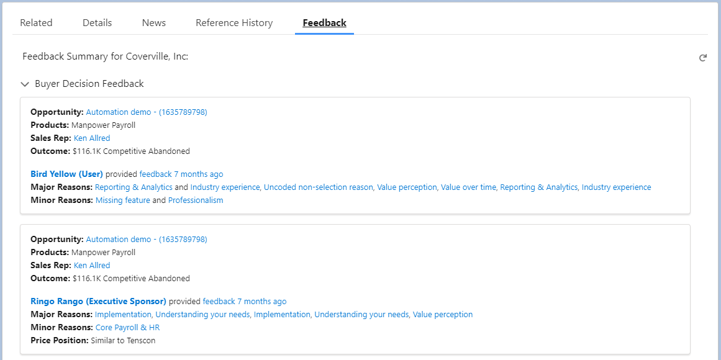721x360 pixels.
Task: Open the Missing feature minor reason
Action: [x=123, y=200]
